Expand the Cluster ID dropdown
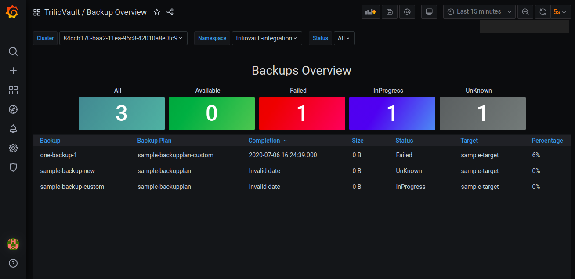This screenshot has height=279, width=575. (123, 38)
